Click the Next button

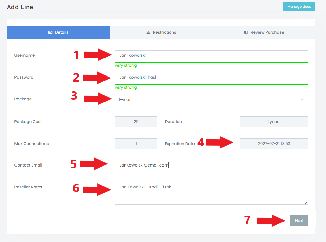click(299, 221)
